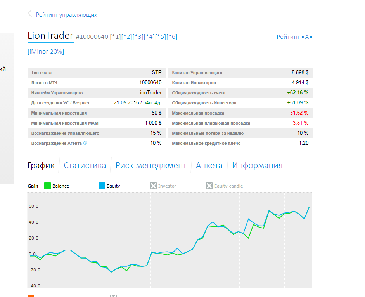Go to the Информация tab

257,165
